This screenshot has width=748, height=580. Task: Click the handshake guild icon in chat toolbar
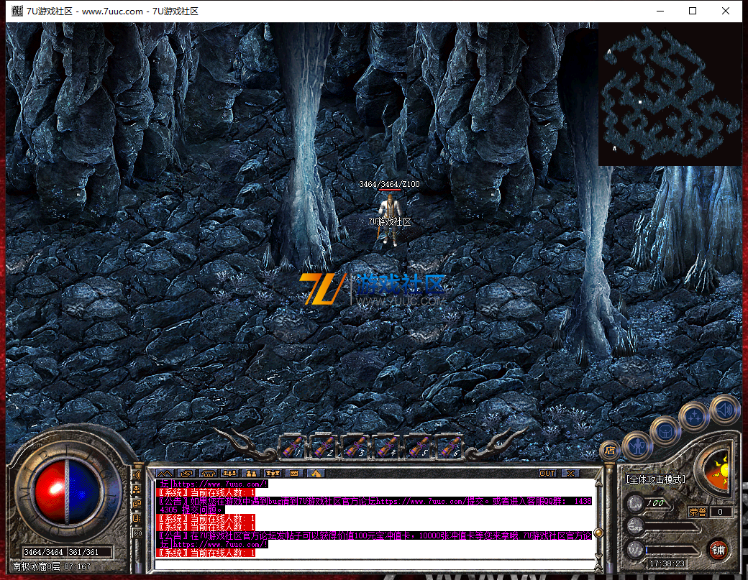(209, 473)
